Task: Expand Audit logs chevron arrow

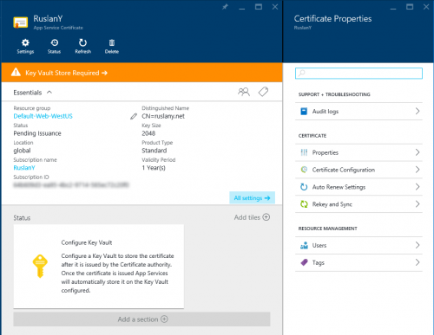Action: tap(418, 111)
